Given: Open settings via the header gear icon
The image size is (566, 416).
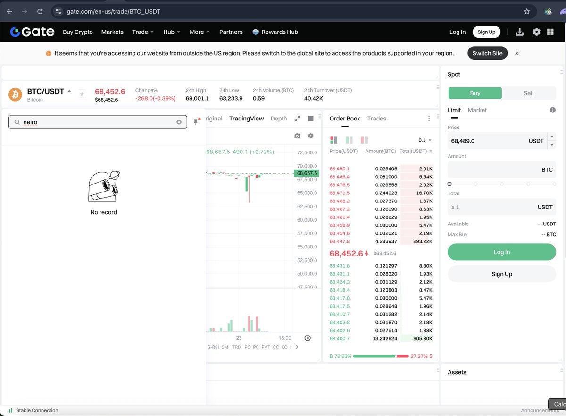Looking at the screenshot, I should (536, 32).
